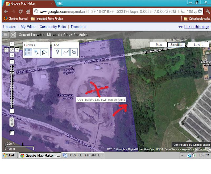This screenshot has height=174, width=211.
Task: Select Browse line and shape tool
Action: tap(45, 52)
